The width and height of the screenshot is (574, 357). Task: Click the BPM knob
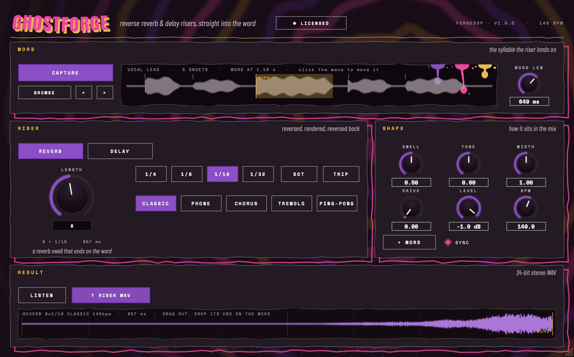526,207
